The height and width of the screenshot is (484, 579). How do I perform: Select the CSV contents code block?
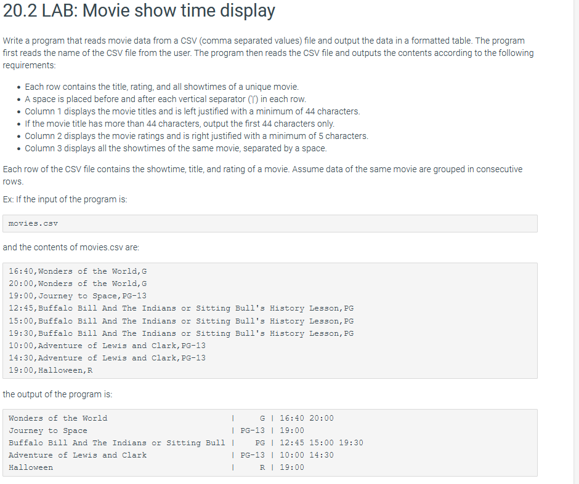click(x=271, y=320)
